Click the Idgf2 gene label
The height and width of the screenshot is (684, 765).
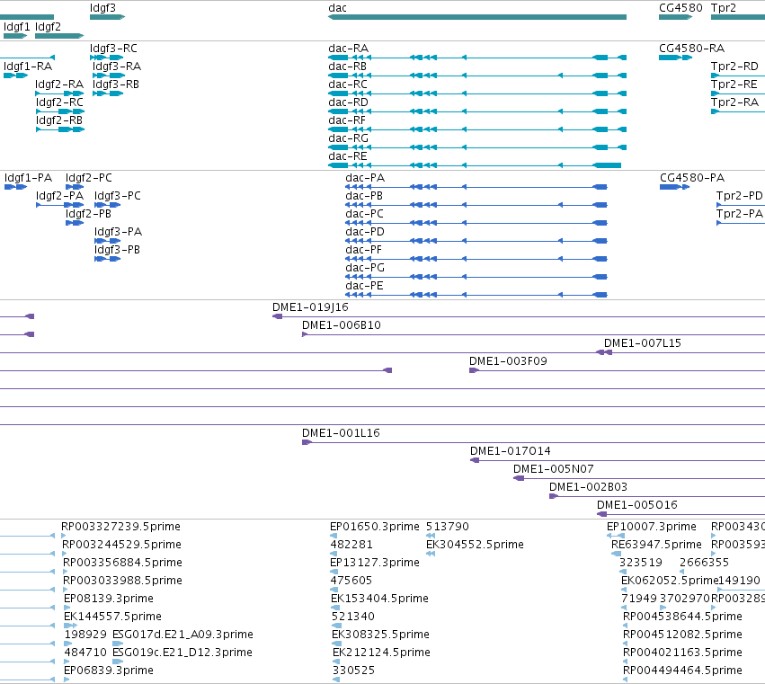click(48, 27)
